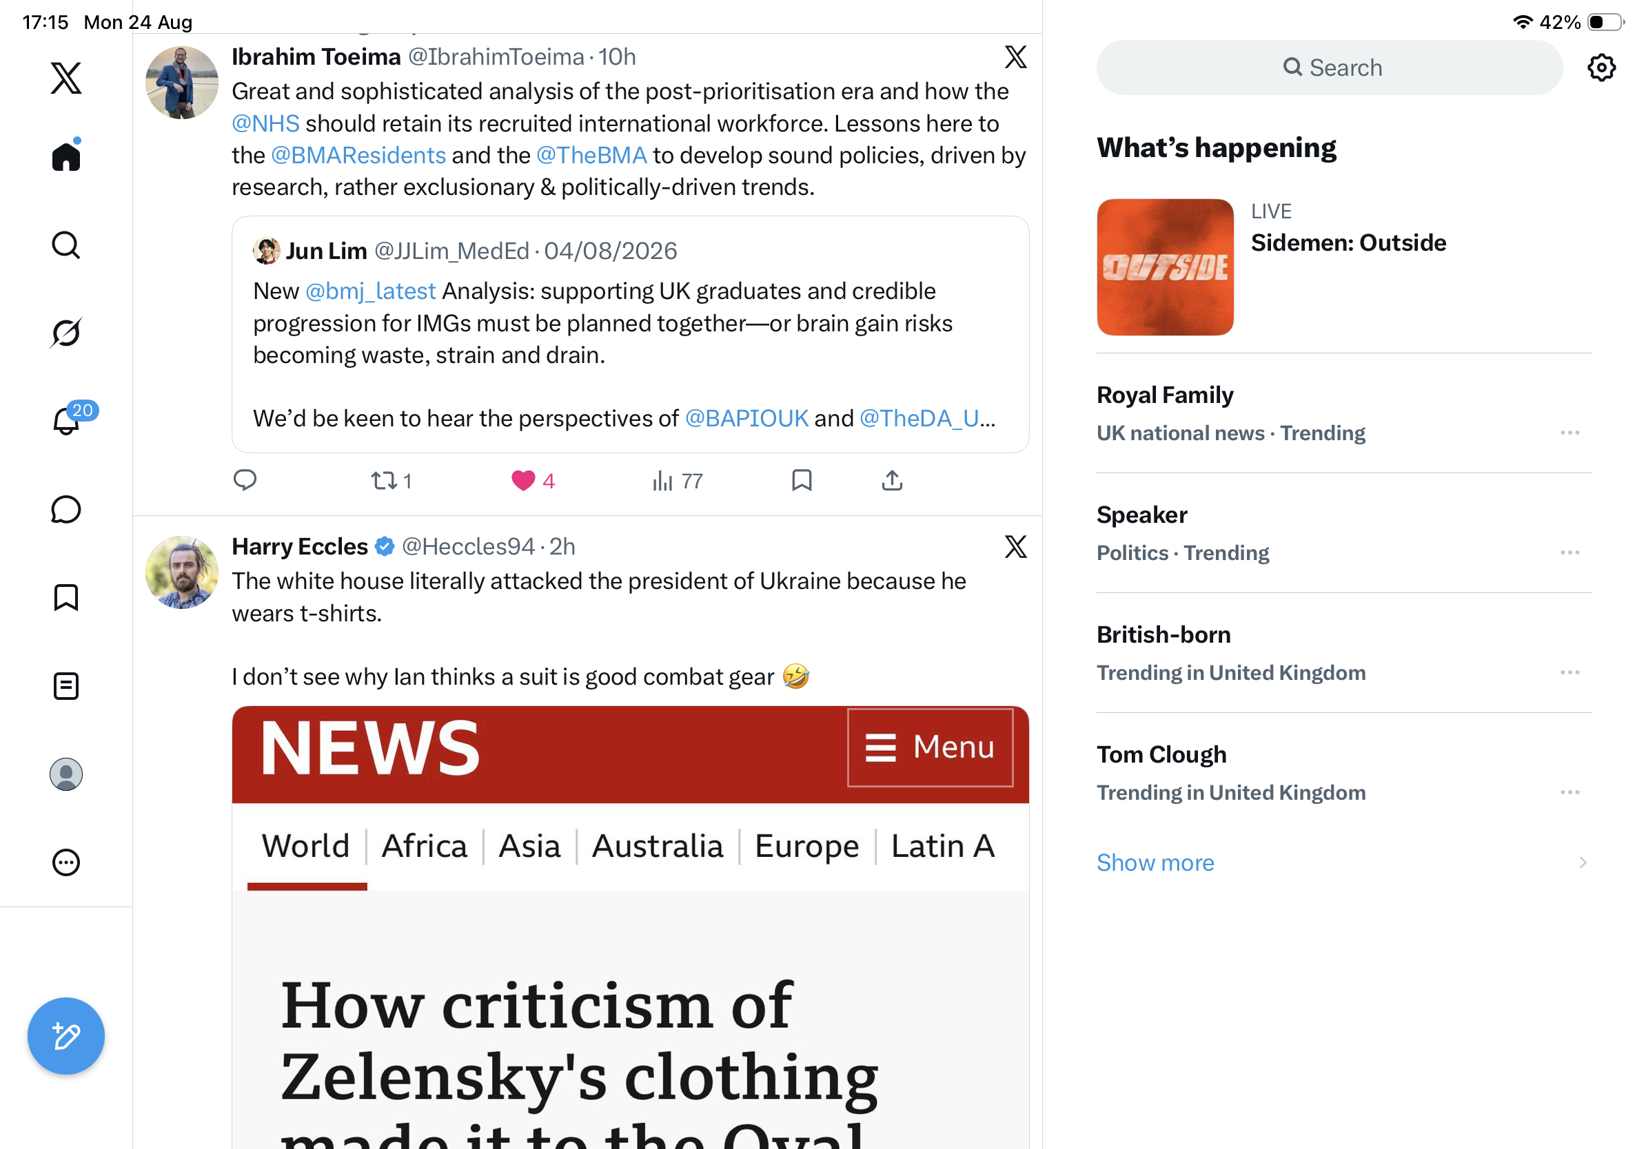Image resolution: width=1646 pixels, height=1149 pixels.
Task: Go to the Home tab icon
Action: point(66,155)
